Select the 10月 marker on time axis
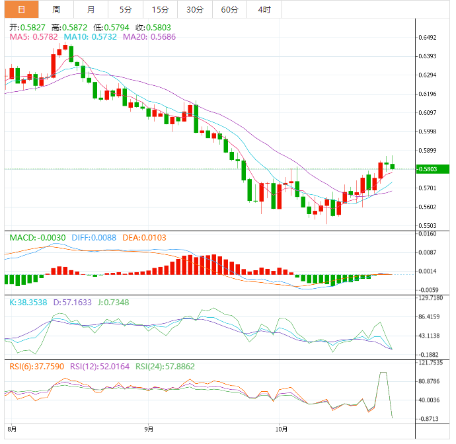456x444 pixels. coord(282,428)
